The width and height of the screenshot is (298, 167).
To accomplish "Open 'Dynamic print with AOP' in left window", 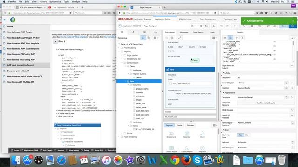I will [x=18, y=71].
